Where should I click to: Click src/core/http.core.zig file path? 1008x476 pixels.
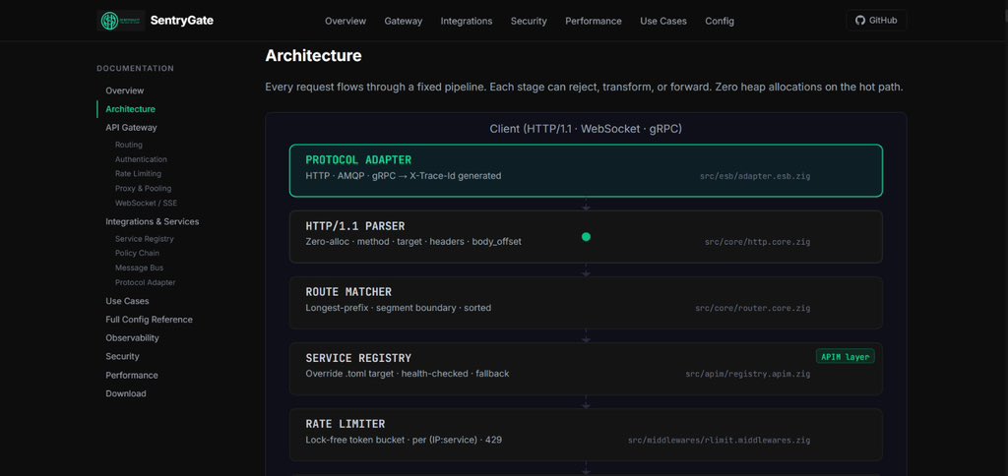point(757,242)
